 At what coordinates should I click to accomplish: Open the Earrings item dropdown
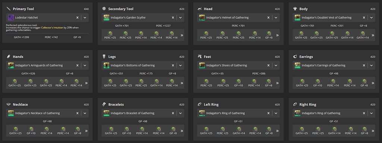point(371,65)
